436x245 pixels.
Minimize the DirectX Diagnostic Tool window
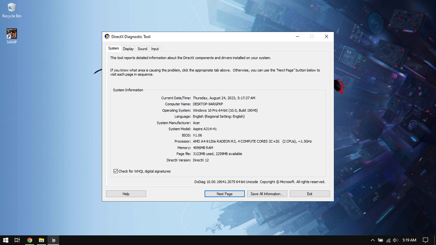click(297, 36)
